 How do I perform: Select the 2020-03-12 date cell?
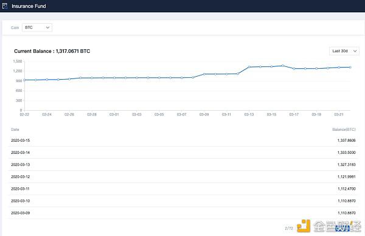(21, 176)
